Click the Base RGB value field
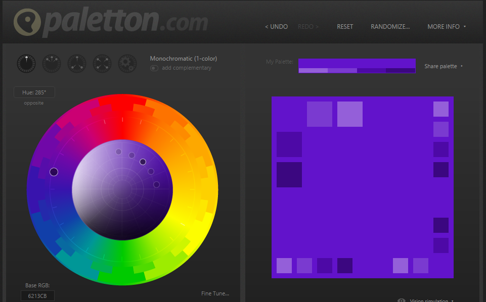 coord(37,296)
